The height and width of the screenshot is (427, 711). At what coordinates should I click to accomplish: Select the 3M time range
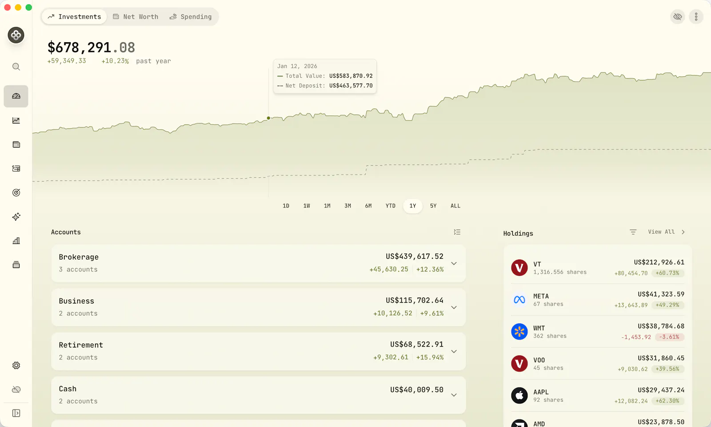click(348, 206)
